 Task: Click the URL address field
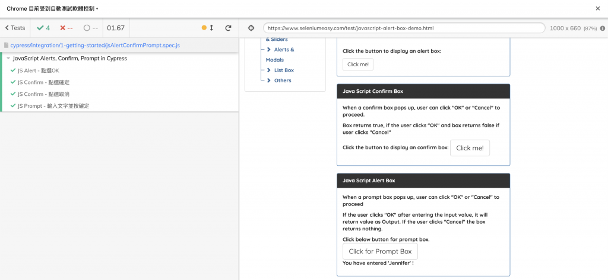404,28
